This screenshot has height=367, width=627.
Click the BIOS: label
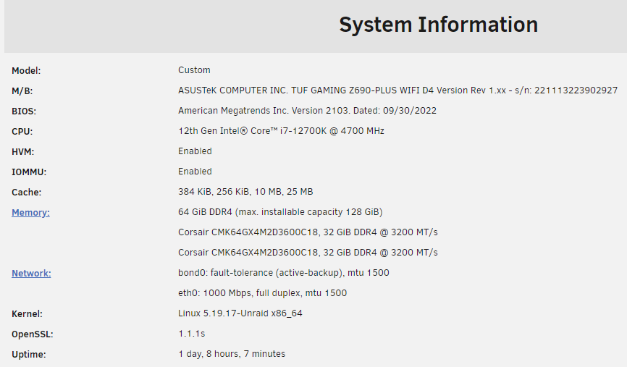click(24, 111)
